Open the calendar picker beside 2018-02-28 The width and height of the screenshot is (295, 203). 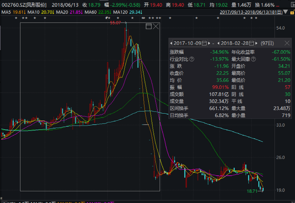pyautogui.click(x=252, y=43)
